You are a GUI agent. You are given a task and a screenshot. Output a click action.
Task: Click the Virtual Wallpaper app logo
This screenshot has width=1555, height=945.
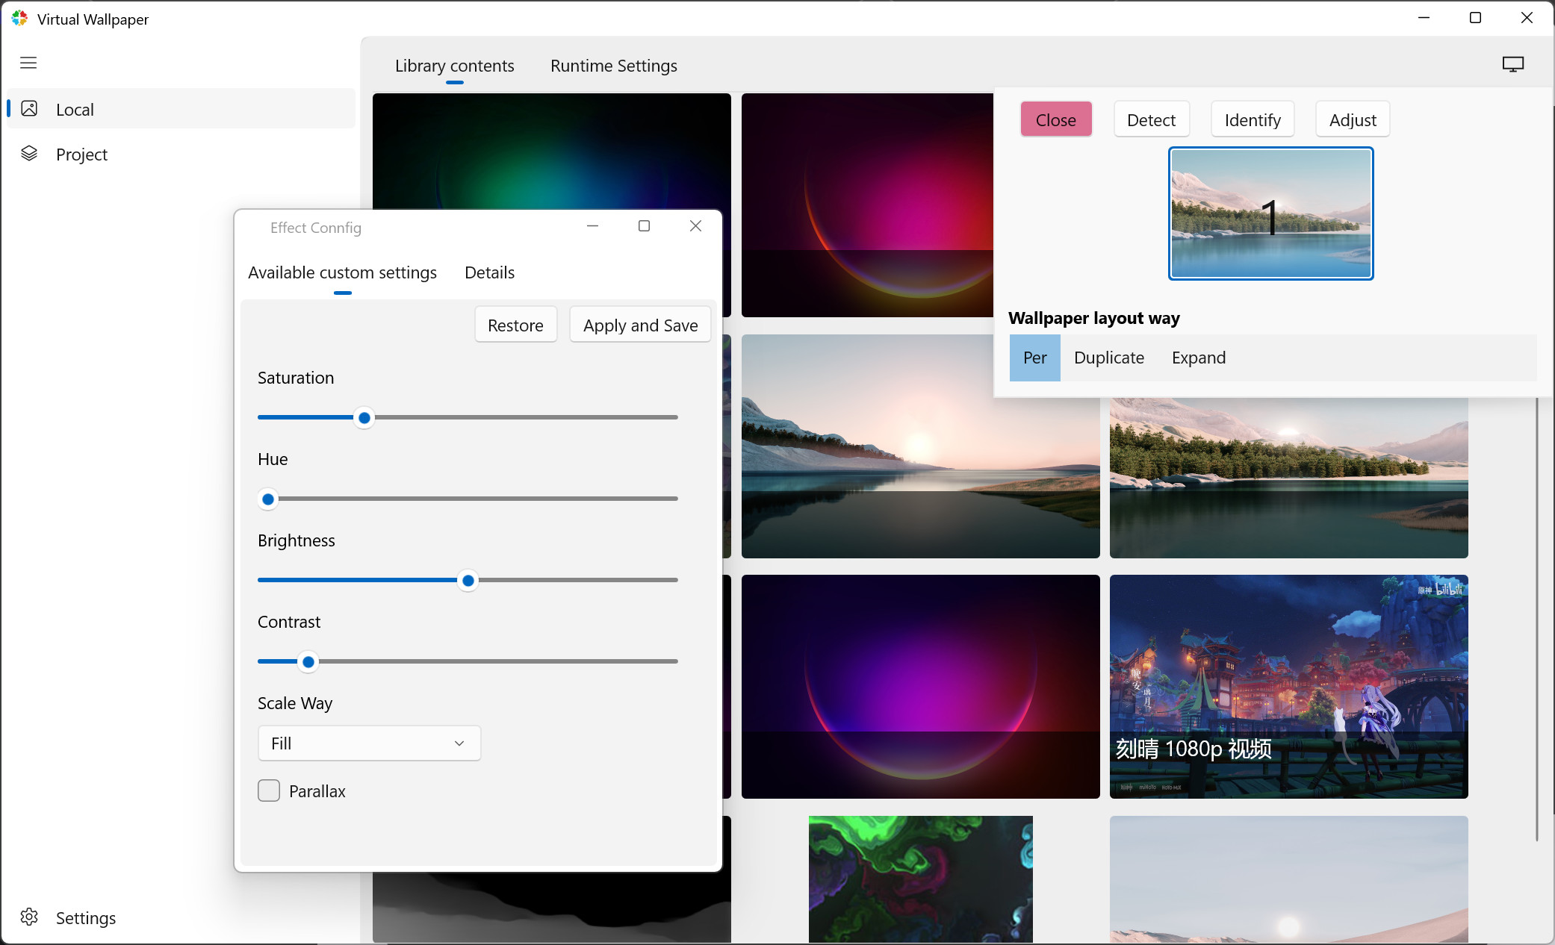pos(19,19)
